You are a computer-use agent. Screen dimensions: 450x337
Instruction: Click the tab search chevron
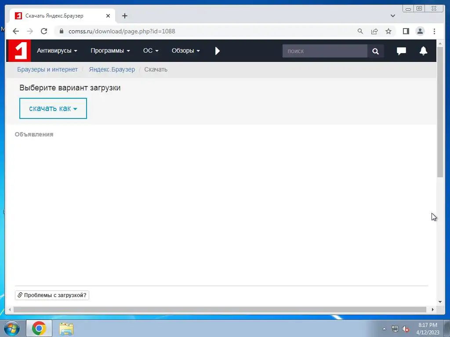point(392,16)
